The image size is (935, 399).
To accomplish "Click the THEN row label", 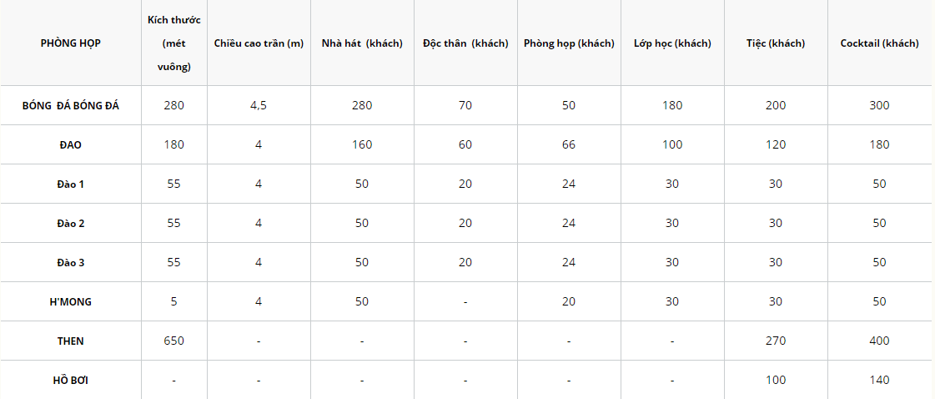I will [x=70, y=341].
